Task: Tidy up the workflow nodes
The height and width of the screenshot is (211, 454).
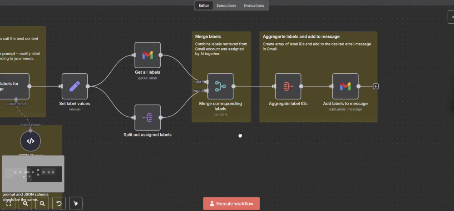Action: pyautogui.click(x=76, y=203)
